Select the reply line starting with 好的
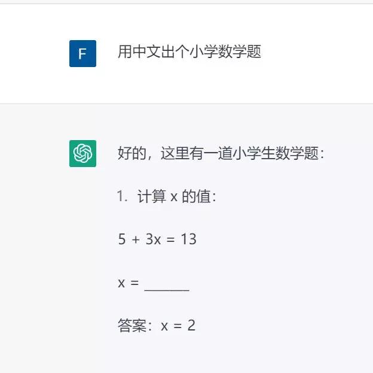Image resolution: width=373 pixels, height=373 pixels. click(x=221, y=154)
